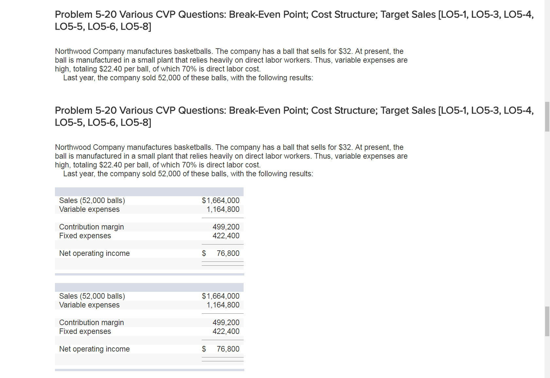
Task: Select 422,400 value in first table
Action: pyautogui.click(x=226, y=236)
